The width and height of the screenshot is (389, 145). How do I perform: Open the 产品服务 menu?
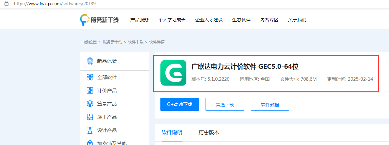point(139,20)
